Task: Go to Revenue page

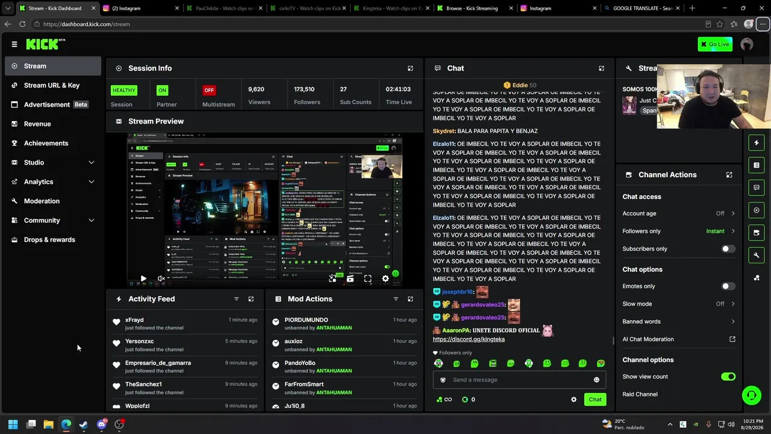Action: click(53, 124)
